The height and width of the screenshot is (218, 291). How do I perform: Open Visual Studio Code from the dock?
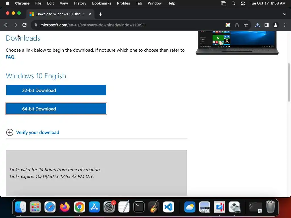(x=169, y=207)
